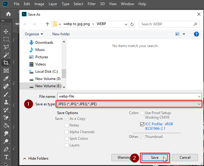The height and width of the screenshot is (166, 204).
Task: Go up one folder level
Action: coord(47,24)
